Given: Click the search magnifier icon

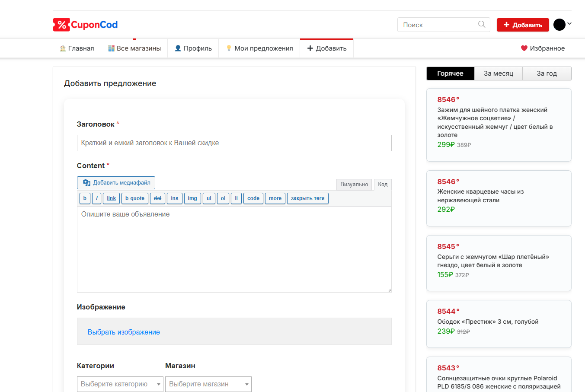Looking at the screenshot, I should (x=482, y=25).
